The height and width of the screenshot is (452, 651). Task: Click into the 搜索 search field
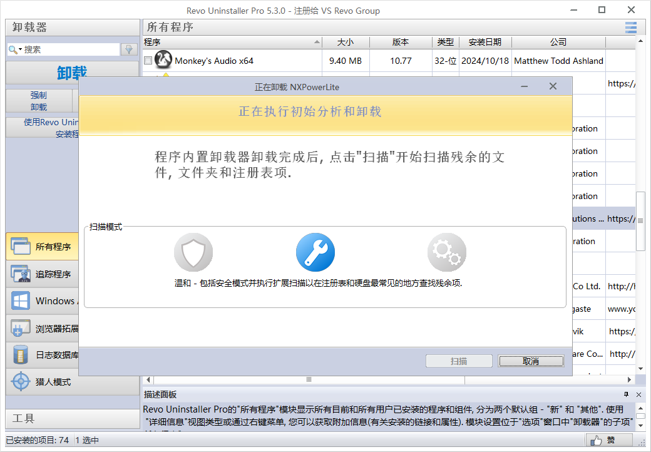[x=70, y=49]
